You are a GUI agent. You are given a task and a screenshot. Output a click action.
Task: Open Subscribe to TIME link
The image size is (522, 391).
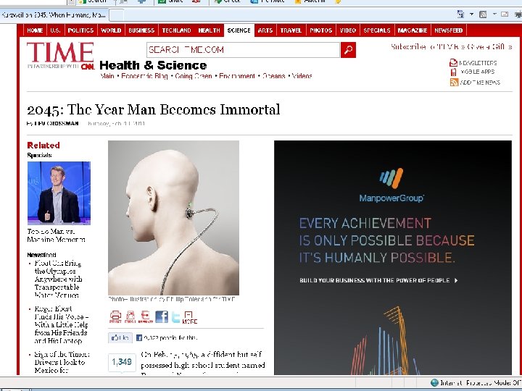(x=426, y=47)
